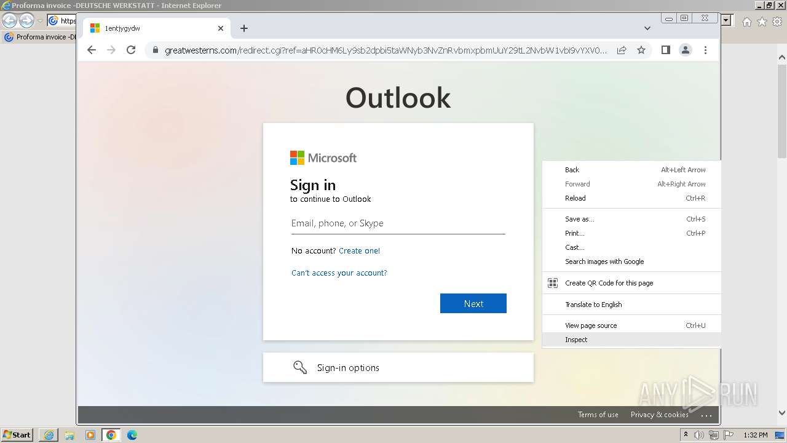The height and width of the screenshot is (443, 787).
Task: Open File Explorer from the taskbar
Action: click(69, 435)
